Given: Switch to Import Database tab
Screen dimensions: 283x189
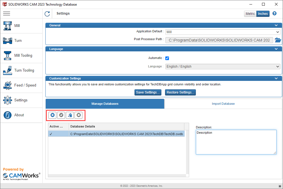Looking at the screenshot, I should click(223, 104).
